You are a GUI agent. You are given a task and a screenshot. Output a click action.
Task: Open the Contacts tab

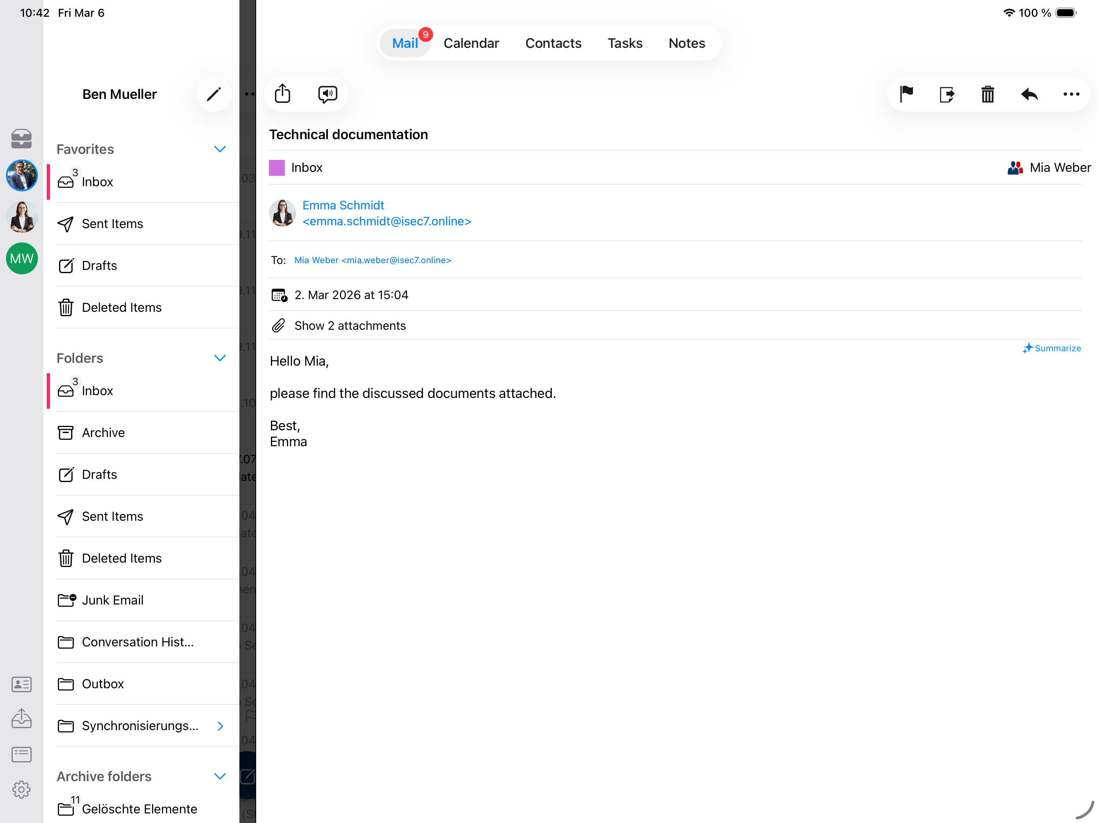[x=553, y=43]
